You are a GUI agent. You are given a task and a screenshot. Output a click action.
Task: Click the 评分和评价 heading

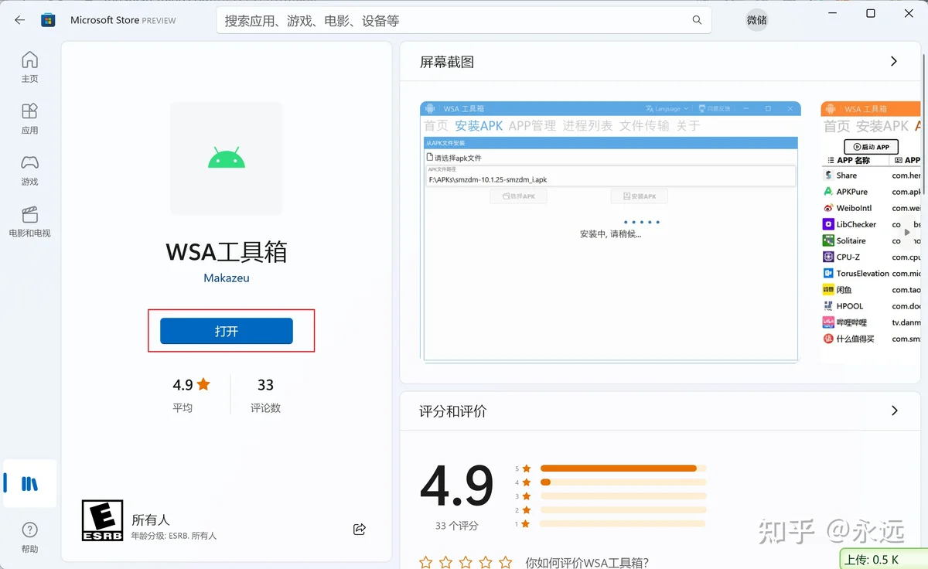pos(453,411)
